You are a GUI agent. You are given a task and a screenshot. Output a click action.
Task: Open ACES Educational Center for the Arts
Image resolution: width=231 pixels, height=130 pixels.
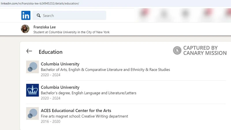[x=76, y=111]
